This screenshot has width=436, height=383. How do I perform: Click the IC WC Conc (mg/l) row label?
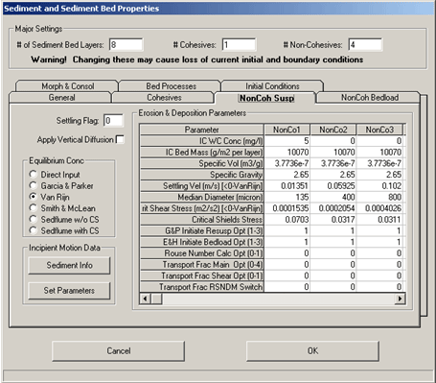click(201, 141)
